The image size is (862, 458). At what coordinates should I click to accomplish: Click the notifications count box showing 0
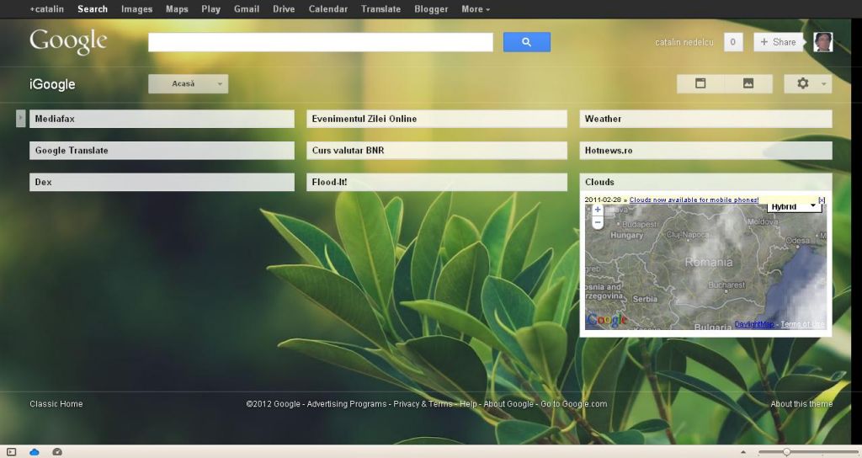[x=732, y=42]
